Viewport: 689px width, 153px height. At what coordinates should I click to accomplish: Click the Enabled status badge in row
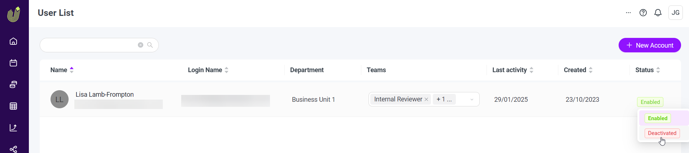(x=650, y=102)
